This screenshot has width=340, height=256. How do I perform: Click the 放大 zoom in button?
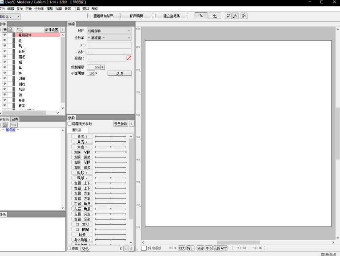coord(182,248)
